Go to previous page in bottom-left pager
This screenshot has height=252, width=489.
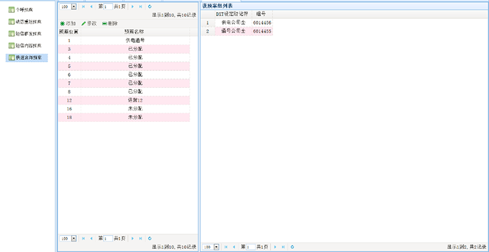click(91, 238)
